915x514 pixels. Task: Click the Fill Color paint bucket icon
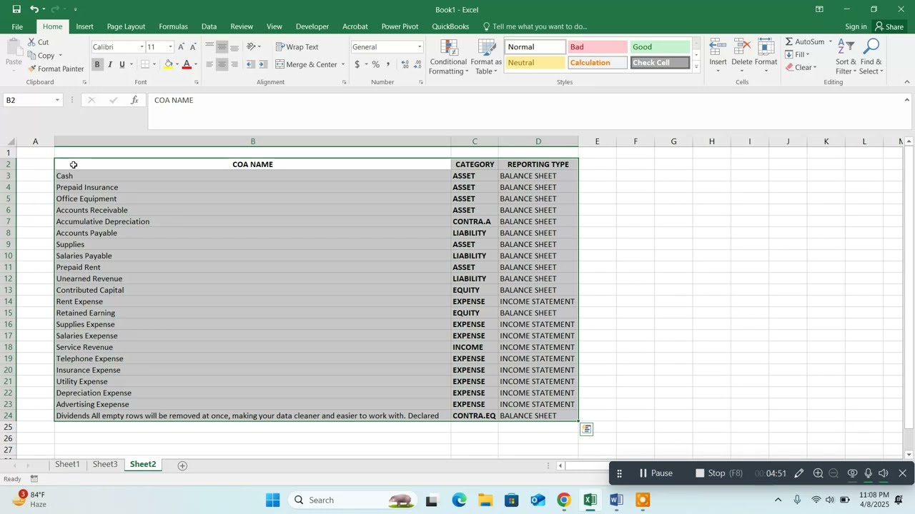pos(169,64)
